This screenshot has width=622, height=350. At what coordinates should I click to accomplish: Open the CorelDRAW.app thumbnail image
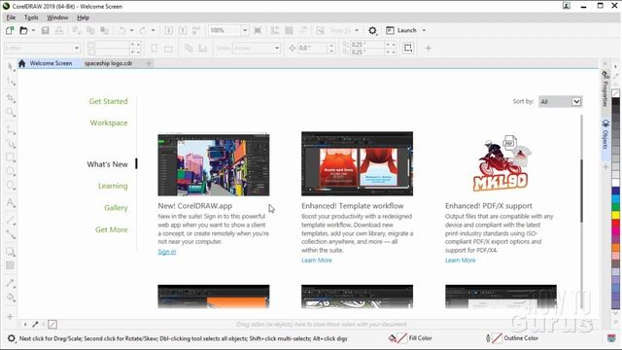214,164
